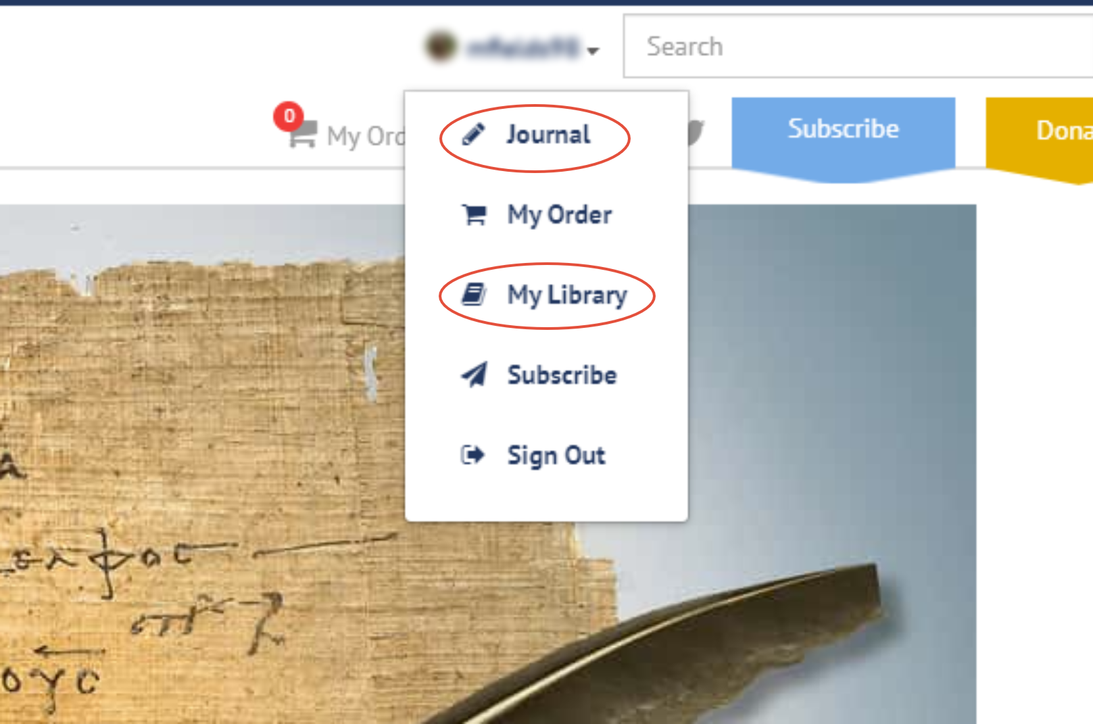The width and height of the screenshot is (1093, 724).
Task: Click the My Order header link
Action: 366,137
